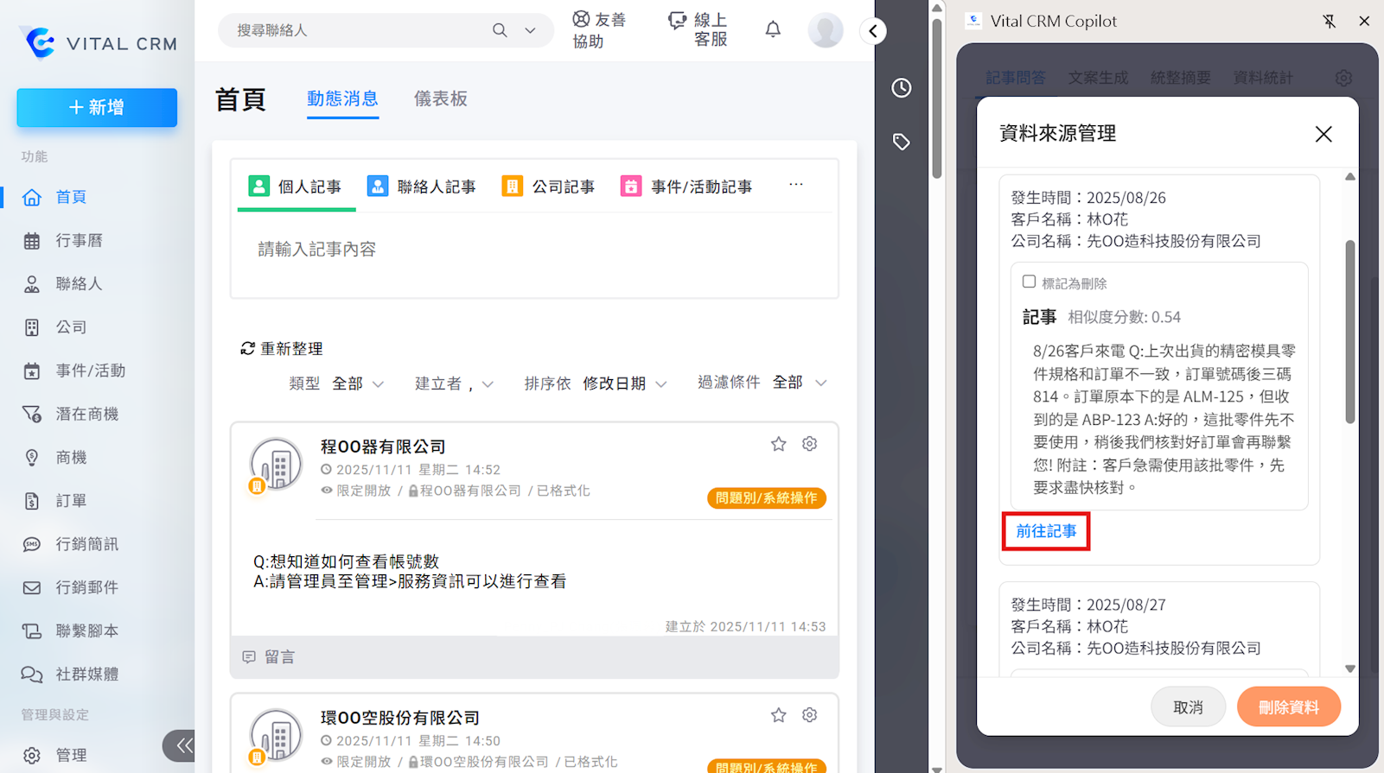The height and width of the screenshot is (773, 1384).
Task: Click the 重新整理 refresh icon
Action: [x=247, y=348]
